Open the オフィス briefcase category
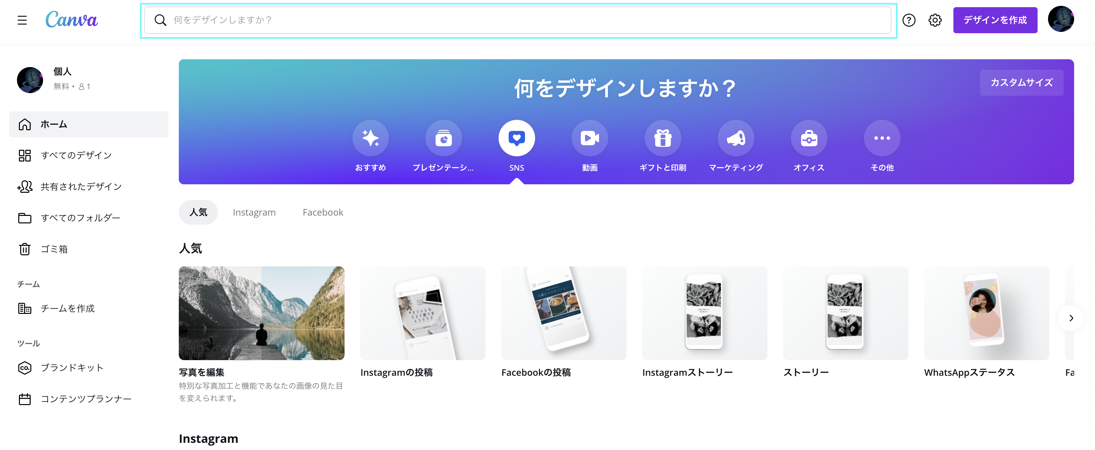The image size is (1095, 450). point(809,138)
